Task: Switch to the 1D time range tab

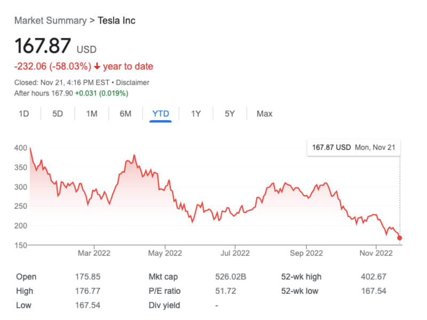Action: 23,114
